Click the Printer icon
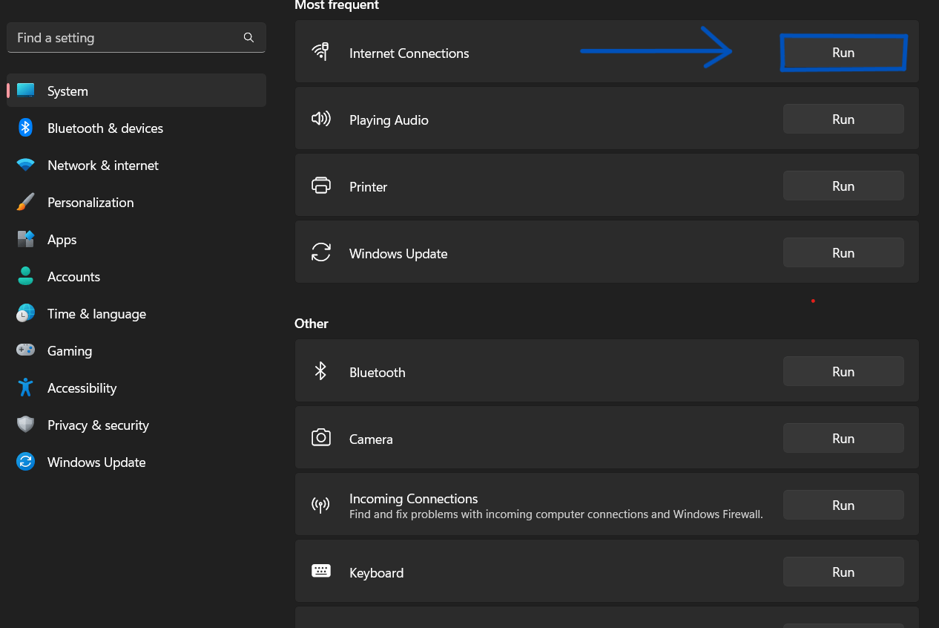This screenshot has height=628, width=939. click(321, 186)
